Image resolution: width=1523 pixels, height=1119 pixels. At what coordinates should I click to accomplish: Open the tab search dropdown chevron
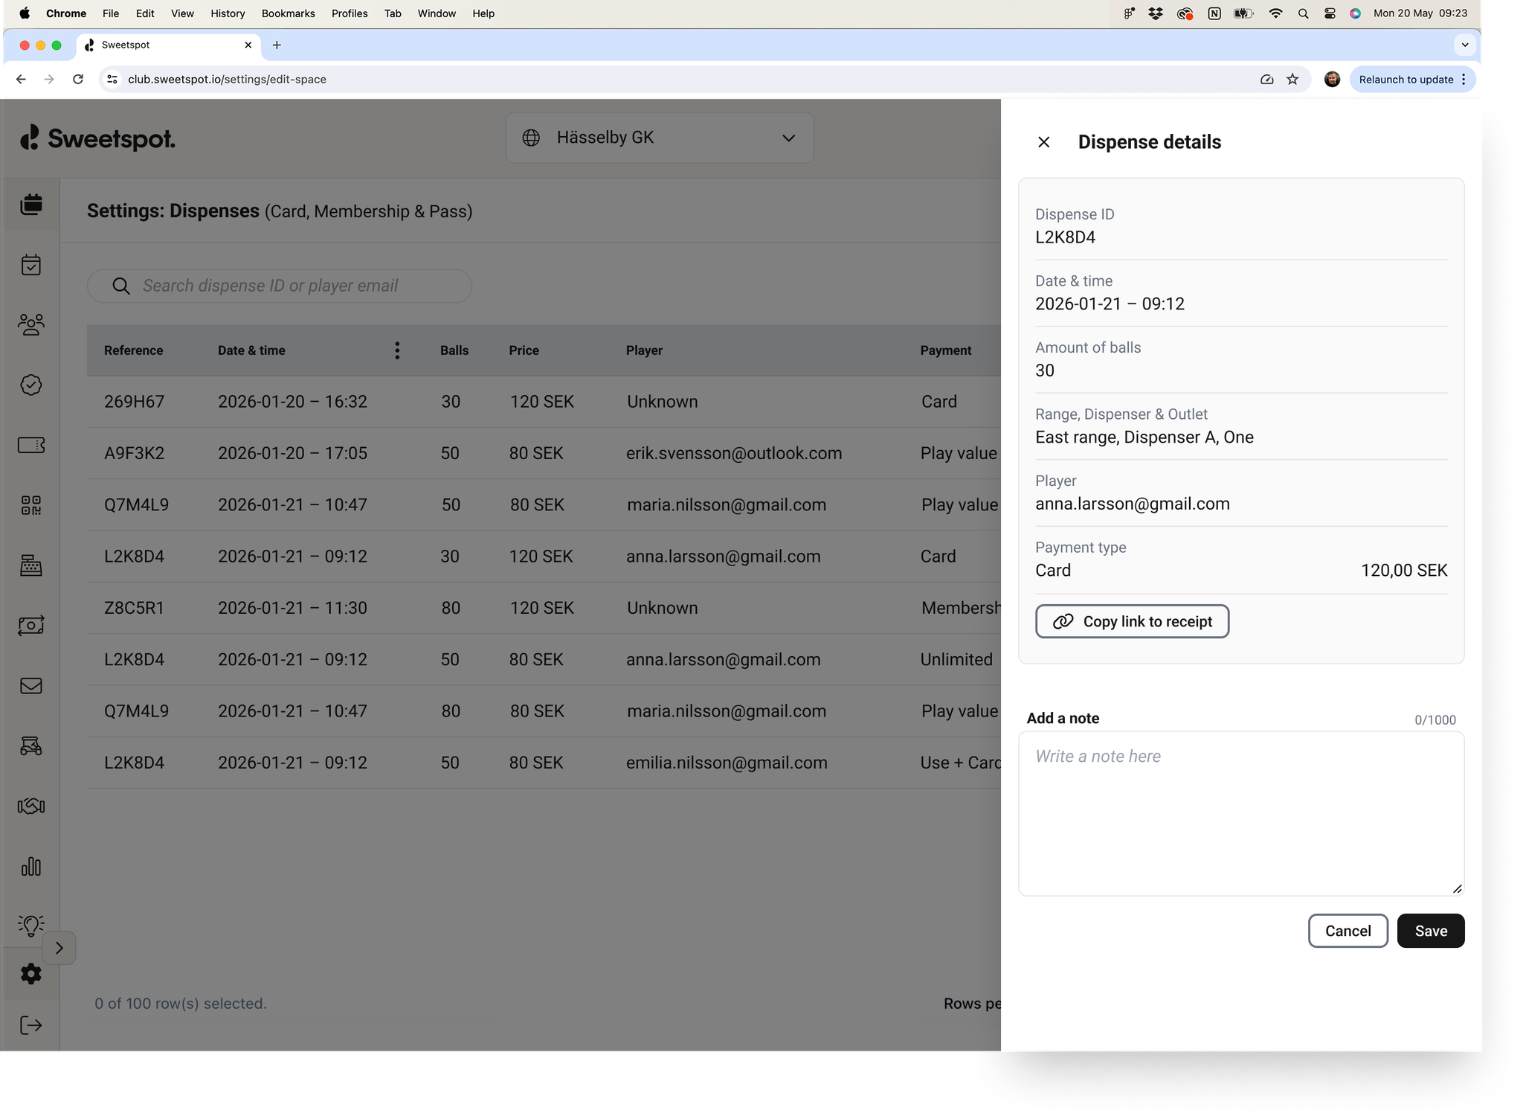(1464, 45)
